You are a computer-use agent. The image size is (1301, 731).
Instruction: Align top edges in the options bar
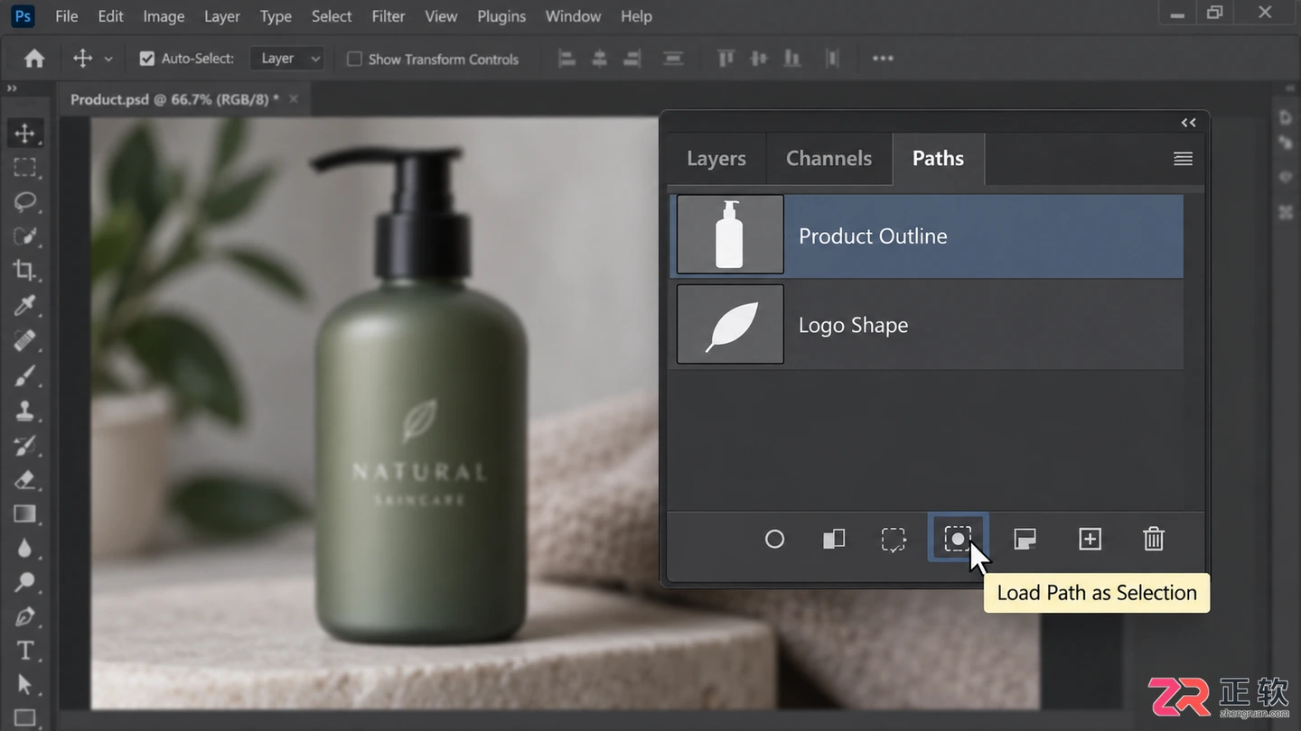point(725,59)
